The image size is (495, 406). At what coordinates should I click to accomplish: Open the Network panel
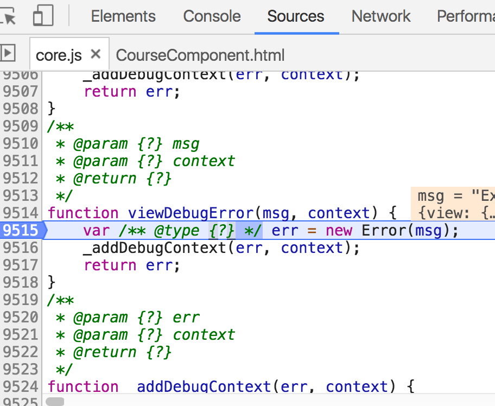coord(380,16)
